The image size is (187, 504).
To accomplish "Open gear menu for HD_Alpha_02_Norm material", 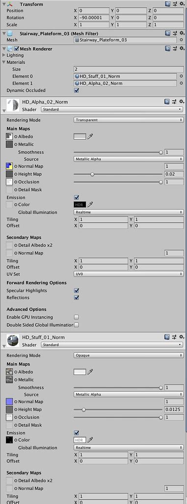I will tap(182, 101).
